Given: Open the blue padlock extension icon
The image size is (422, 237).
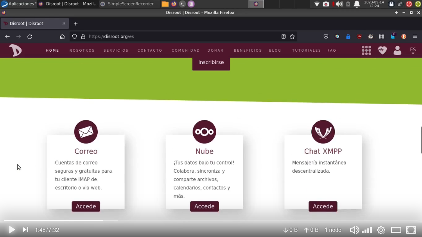Looking at the screenshot, I should click(x=348, y=36).
